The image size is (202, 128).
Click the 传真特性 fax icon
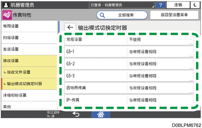[6, 15]
